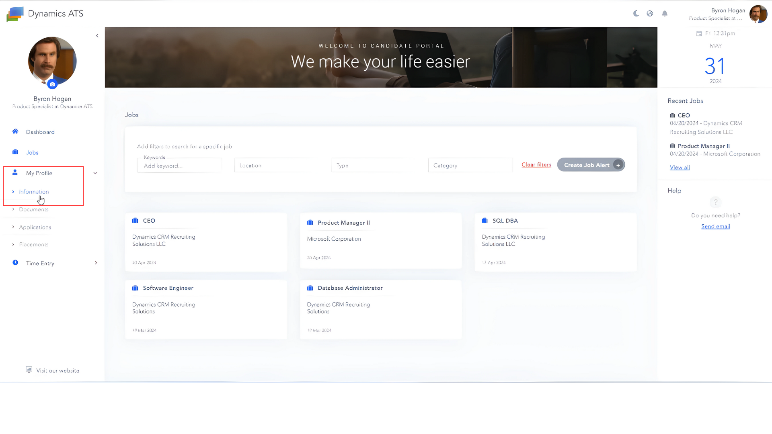Open Product Manager II job card title
The image size is (772, 434).
(344, 223)
